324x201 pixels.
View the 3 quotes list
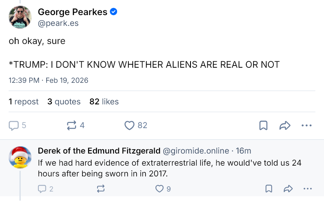[x=64, y=102]
